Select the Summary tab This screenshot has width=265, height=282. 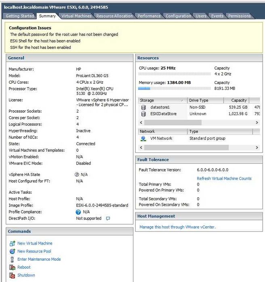(47, 16)
